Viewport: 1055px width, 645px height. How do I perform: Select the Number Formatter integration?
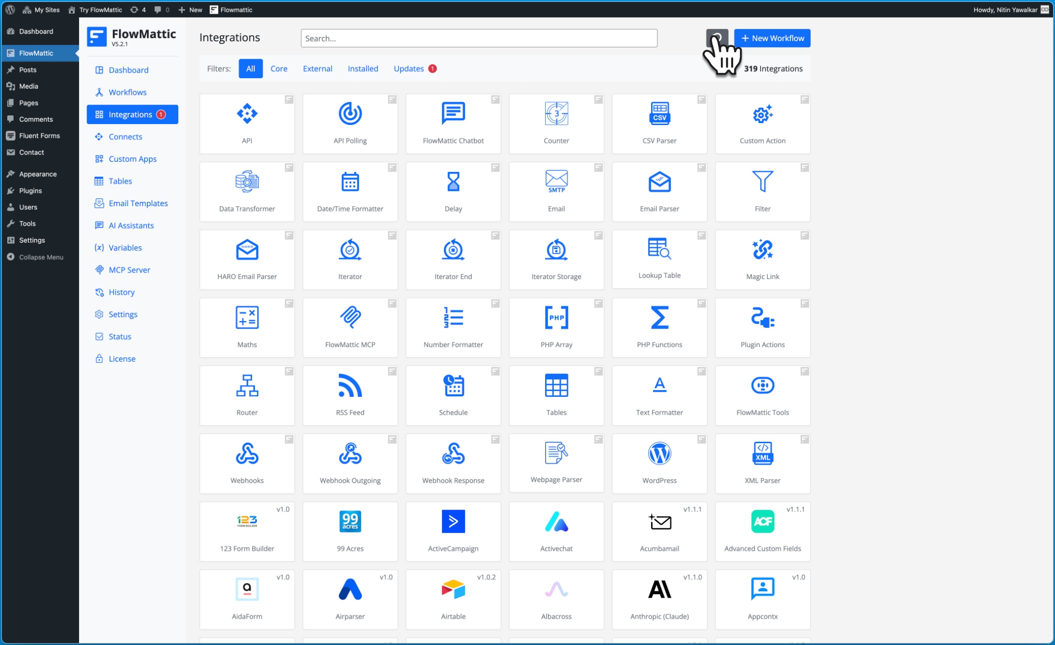tap(453, 327)
